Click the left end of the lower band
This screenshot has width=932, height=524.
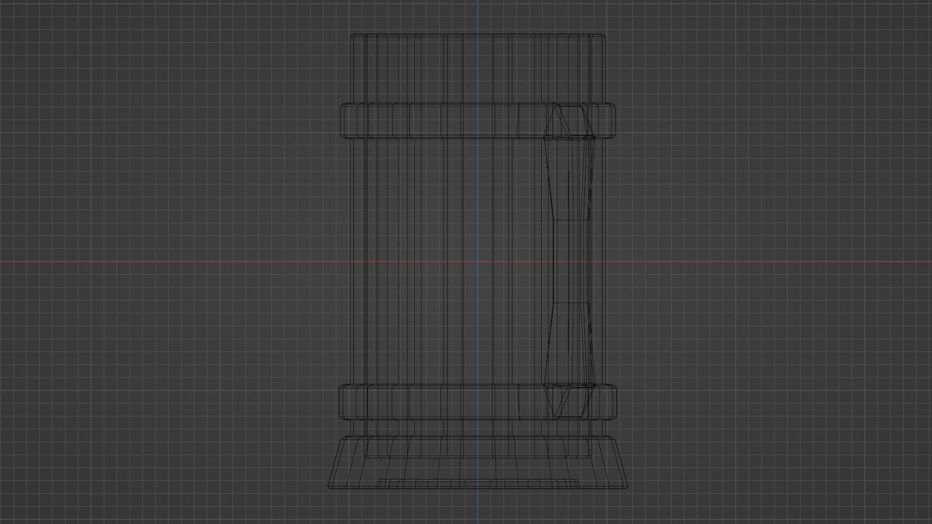point(343,402)
